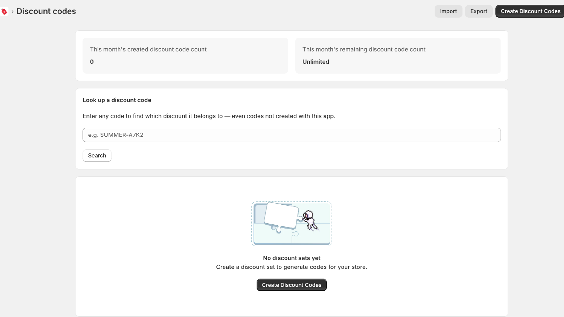Screen dimensions: 564x317
Task: Click Create Discount Codes in the empty state
Action: point(292,285)
